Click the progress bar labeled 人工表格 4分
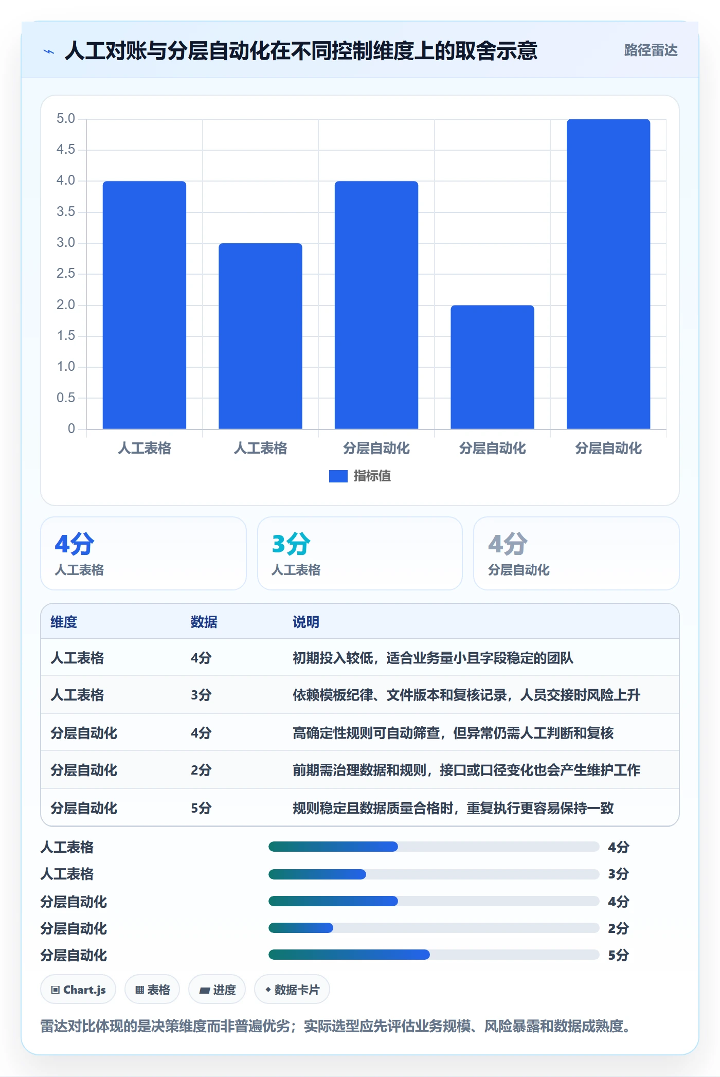720x1077 pixels. tap(434, 847)
